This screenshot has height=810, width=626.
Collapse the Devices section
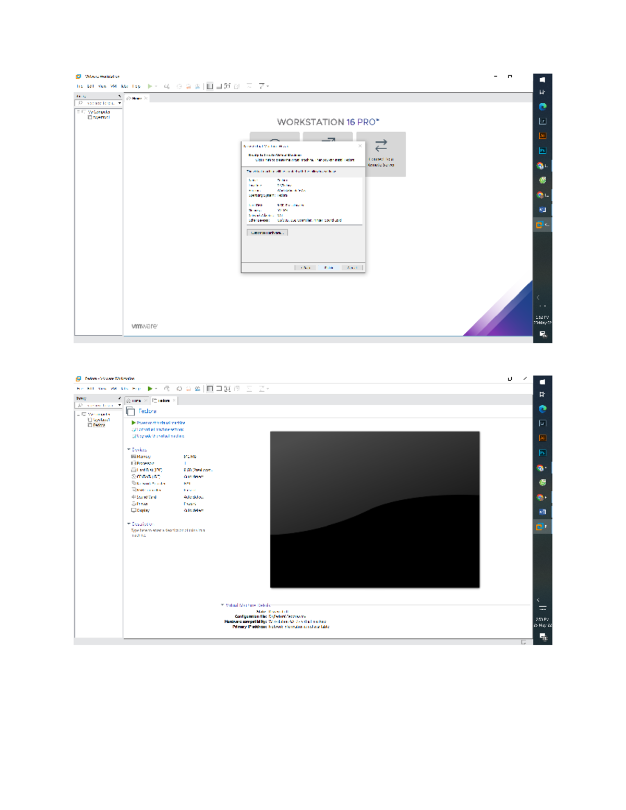(129, 450)
